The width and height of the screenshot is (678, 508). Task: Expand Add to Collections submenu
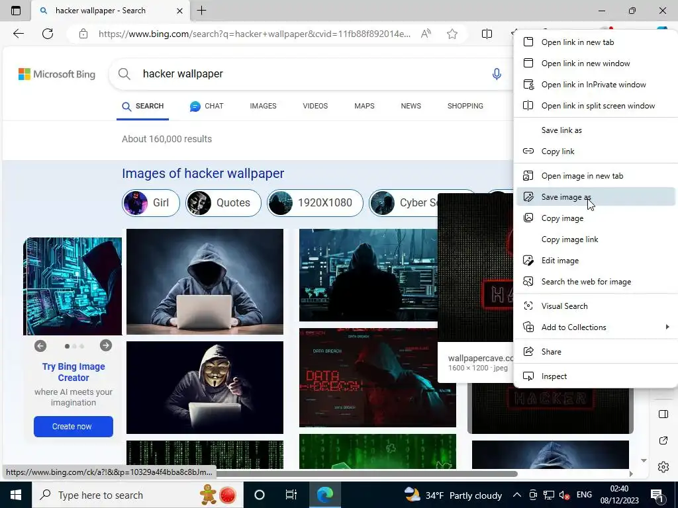[x=595, y=327]
